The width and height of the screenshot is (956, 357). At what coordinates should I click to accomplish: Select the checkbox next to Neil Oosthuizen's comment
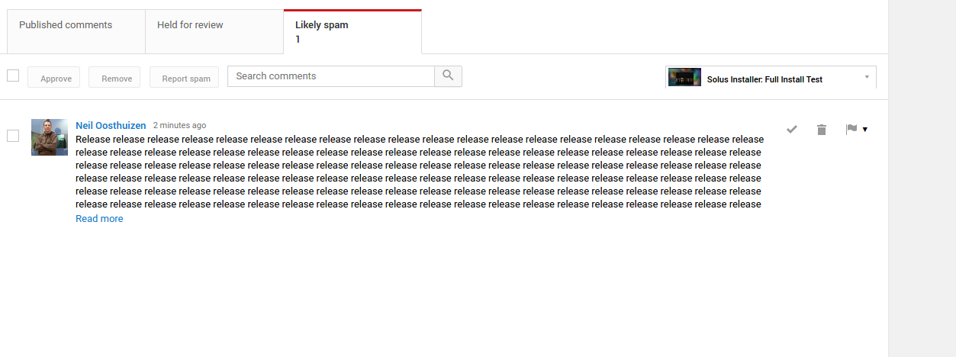point(13,136)
